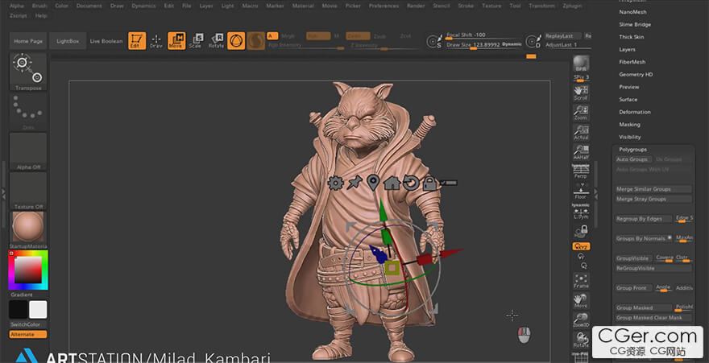The image size is (709, 363).
Task: Open LightBox browser
Action: [x=68, y=41]
